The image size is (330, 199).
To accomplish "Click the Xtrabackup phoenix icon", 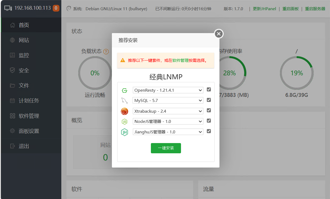I will coord(125,111).
